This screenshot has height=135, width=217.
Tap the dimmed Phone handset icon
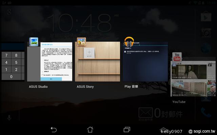pos(206,112)
